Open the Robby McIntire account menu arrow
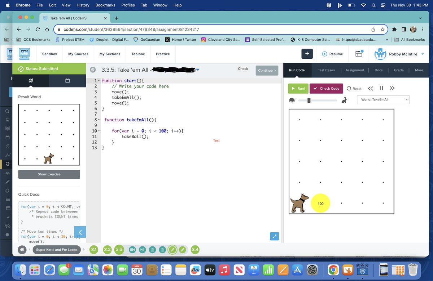This screenshot has width=433, height=281. point(423,54)
